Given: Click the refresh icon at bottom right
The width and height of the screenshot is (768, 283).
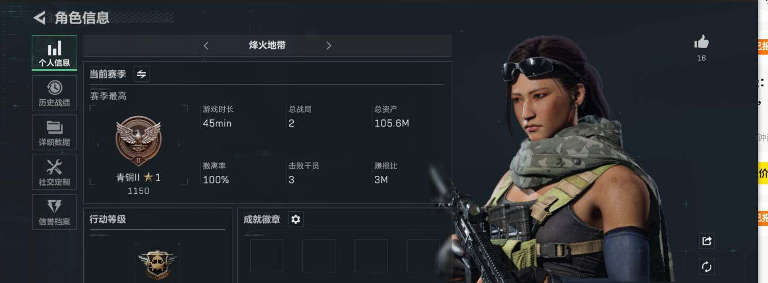Looking at the screenshot, I should [707, 267].
